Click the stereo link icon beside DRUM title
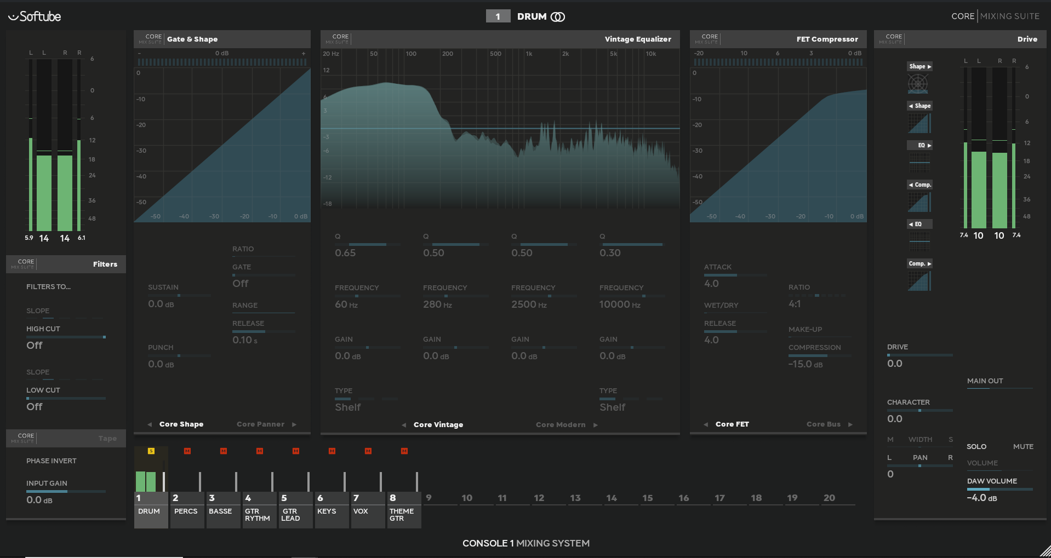Screen dimensions: 1051x558 [557, 17]
